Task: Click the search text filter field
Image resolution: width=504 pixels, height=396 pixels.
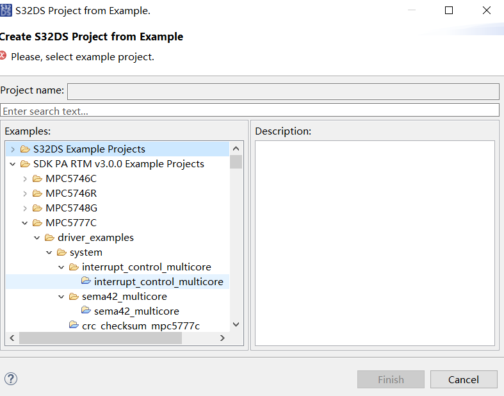Action: coord(250,111)
